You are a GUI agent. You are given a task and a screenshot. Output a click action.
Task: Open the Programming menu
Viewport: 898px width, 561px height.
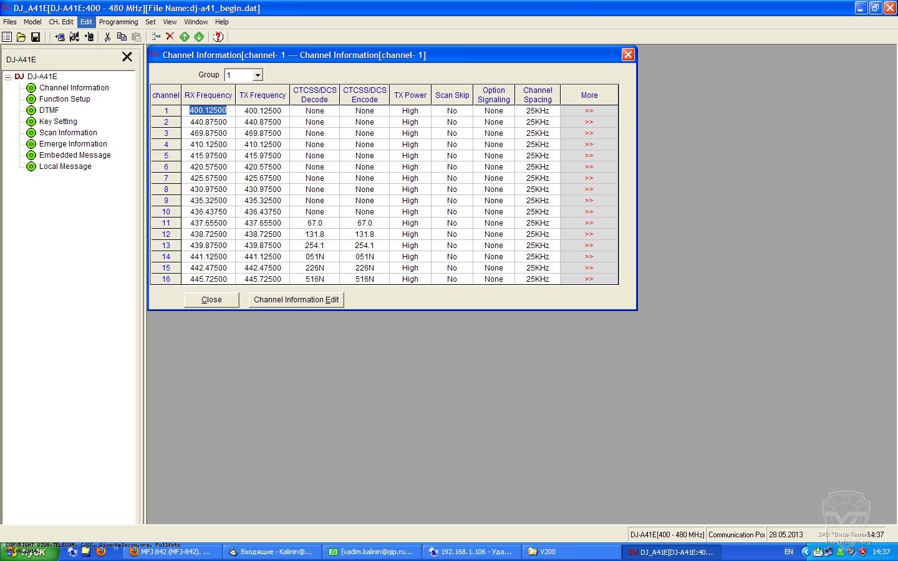click(x=118, y=22)
